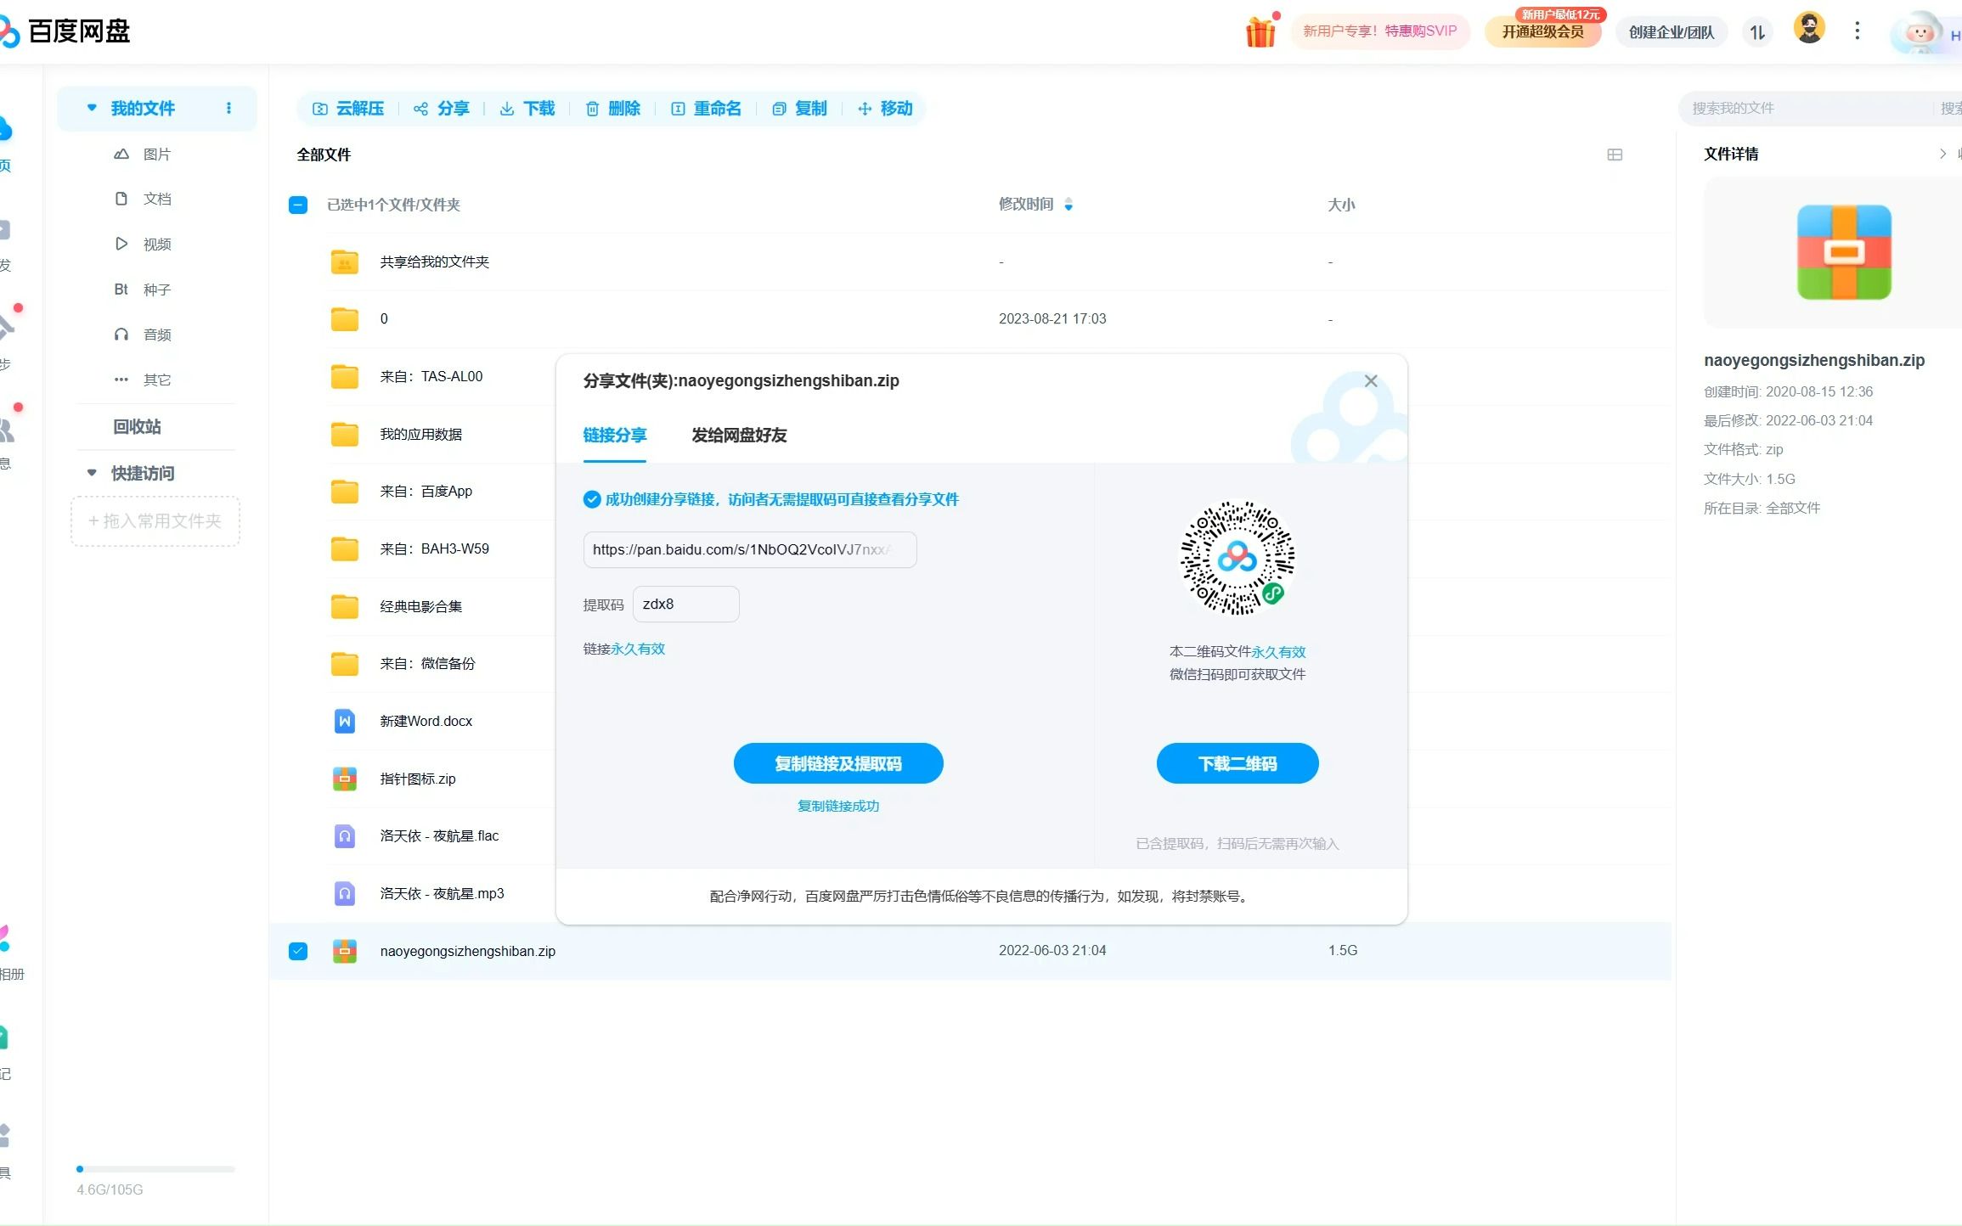Click the Upgrade to Super VIP button
1962x1226 pixels.
click(x=1542, y=32)
